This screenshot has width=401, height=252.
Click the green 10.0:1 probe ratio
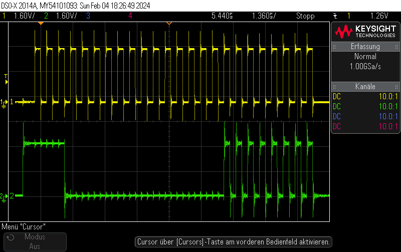click(x=388, y=107)
